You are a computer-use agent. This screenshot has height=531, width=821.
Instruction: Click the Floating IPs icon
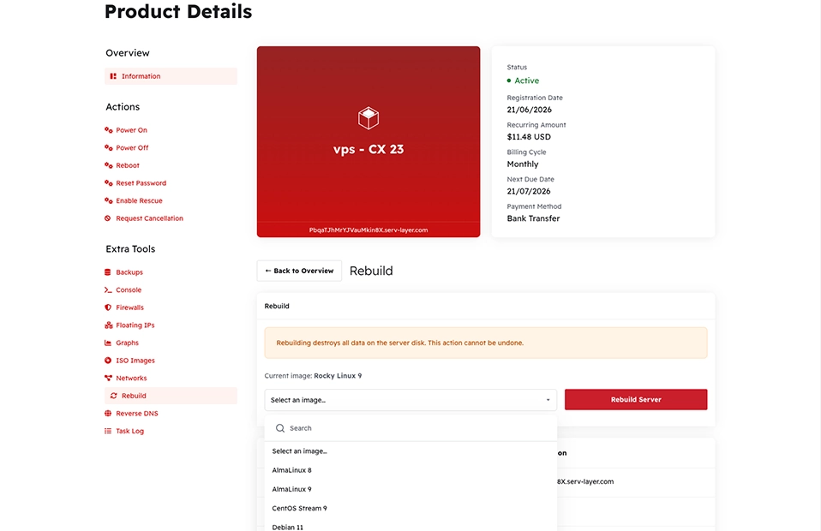108,325
